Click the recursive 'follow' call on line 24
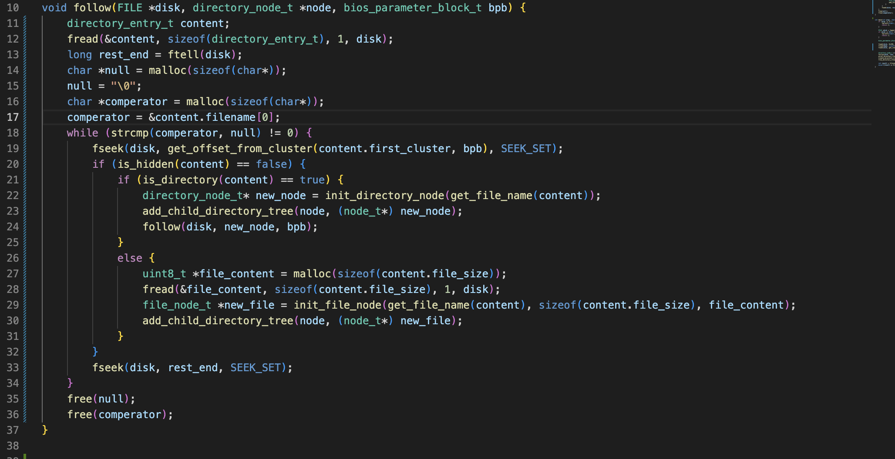This screenshot has height=459, width=895. [161, 227]
